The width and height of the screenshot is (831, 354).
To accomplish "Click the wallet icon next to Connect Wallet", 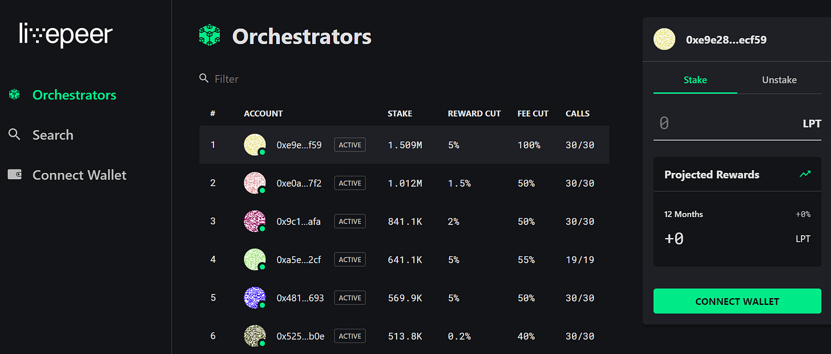I will click(x=14, y=175).
